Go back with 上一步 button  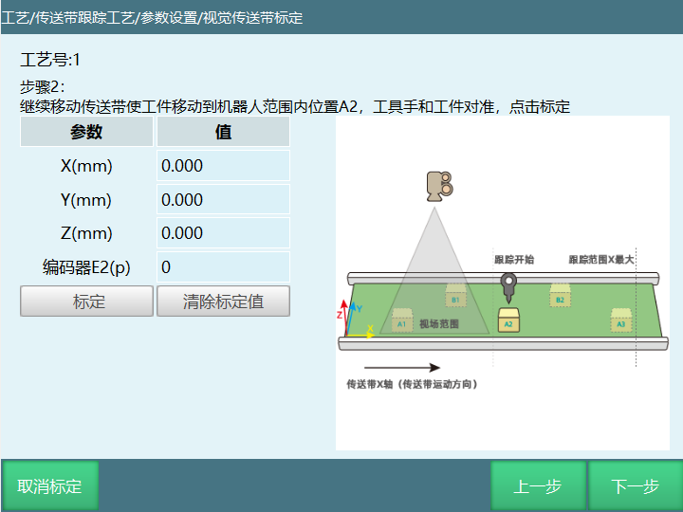click(538, 485)
